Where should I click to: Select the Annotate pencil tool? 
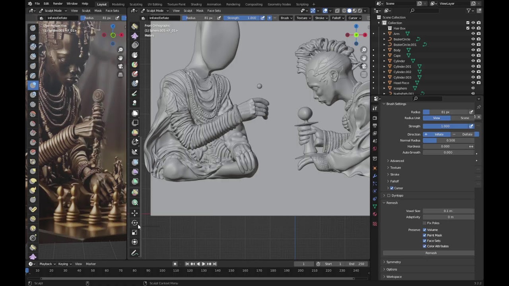click(x=135, y=253)
